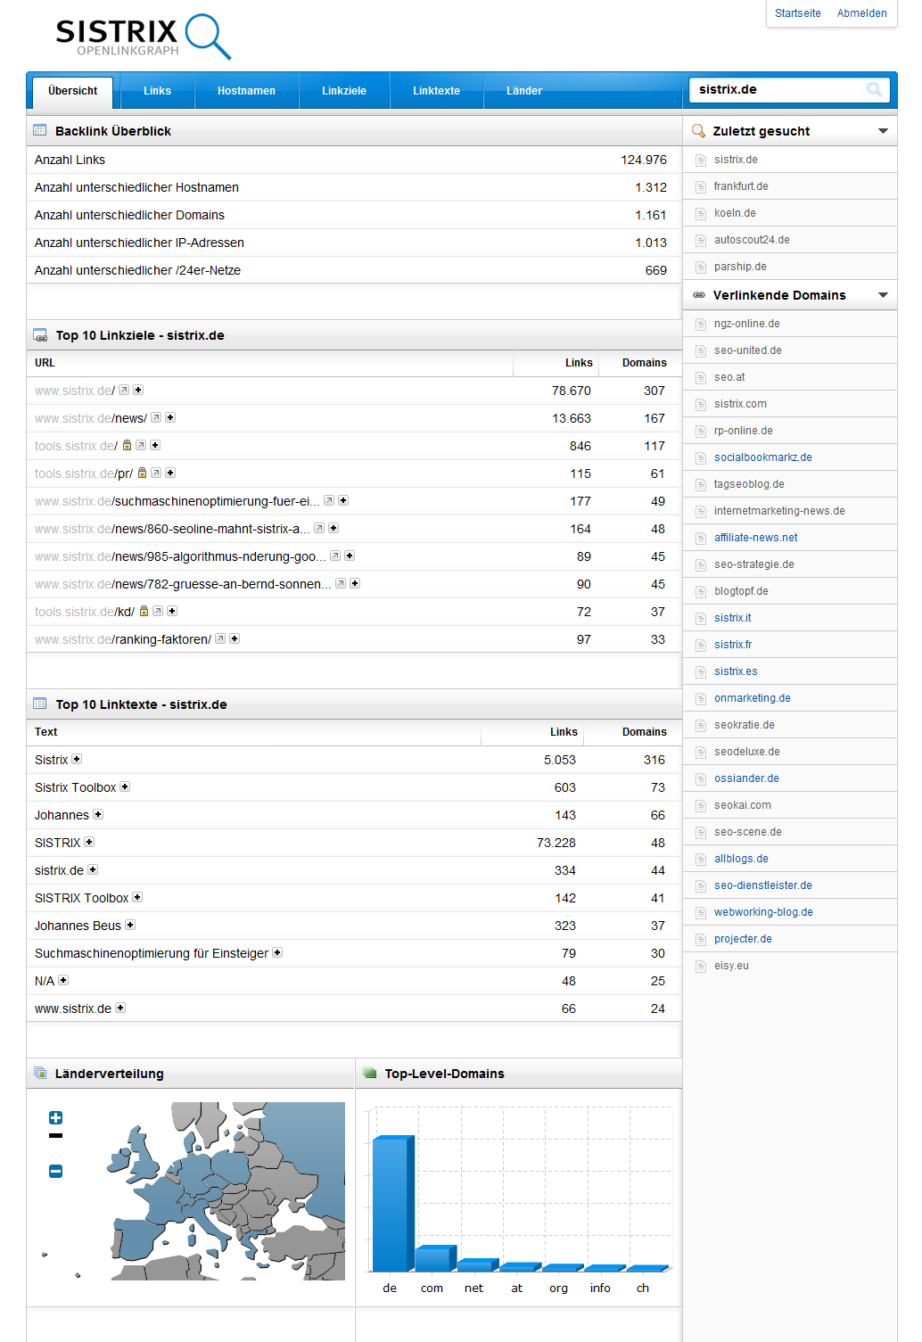Click the SISTRIX OpenLinkGraph logo

143,37
